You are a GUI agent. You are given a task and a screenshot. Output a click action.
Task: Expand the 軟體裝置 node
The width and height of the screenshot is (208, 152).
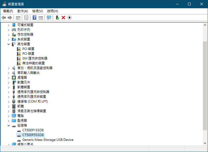(9, 87)
